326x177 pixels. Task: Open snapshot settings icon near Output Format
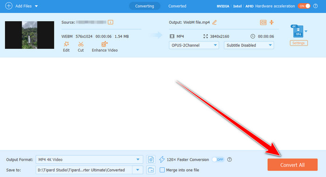tap(151, 159)
